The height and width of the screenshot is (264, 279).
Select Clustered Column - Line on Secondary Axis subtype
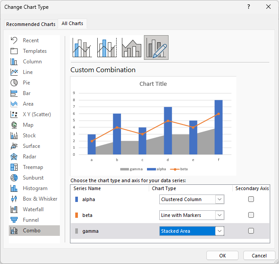coord(107,48)
